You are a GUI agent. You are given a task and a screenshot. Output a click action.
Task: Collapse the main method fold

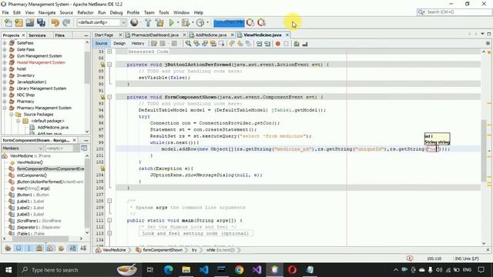click(109, 221)
